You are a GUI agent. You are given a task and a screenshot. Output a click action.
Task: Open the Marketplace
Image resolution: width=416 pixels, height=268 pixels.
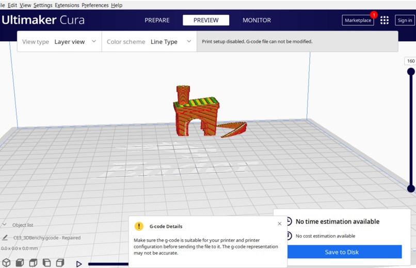358,21
